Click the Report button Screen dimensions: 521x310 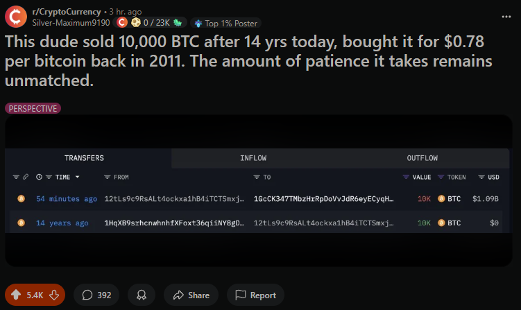pos(255,295)
